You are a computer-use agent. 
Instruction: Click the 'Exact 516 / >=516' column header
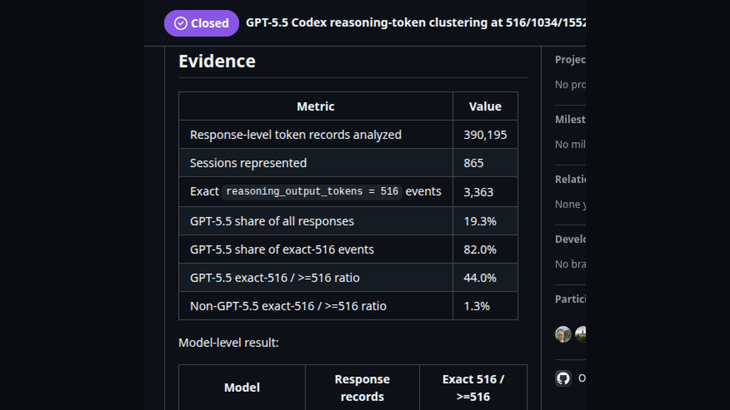(x=473, y=388)
